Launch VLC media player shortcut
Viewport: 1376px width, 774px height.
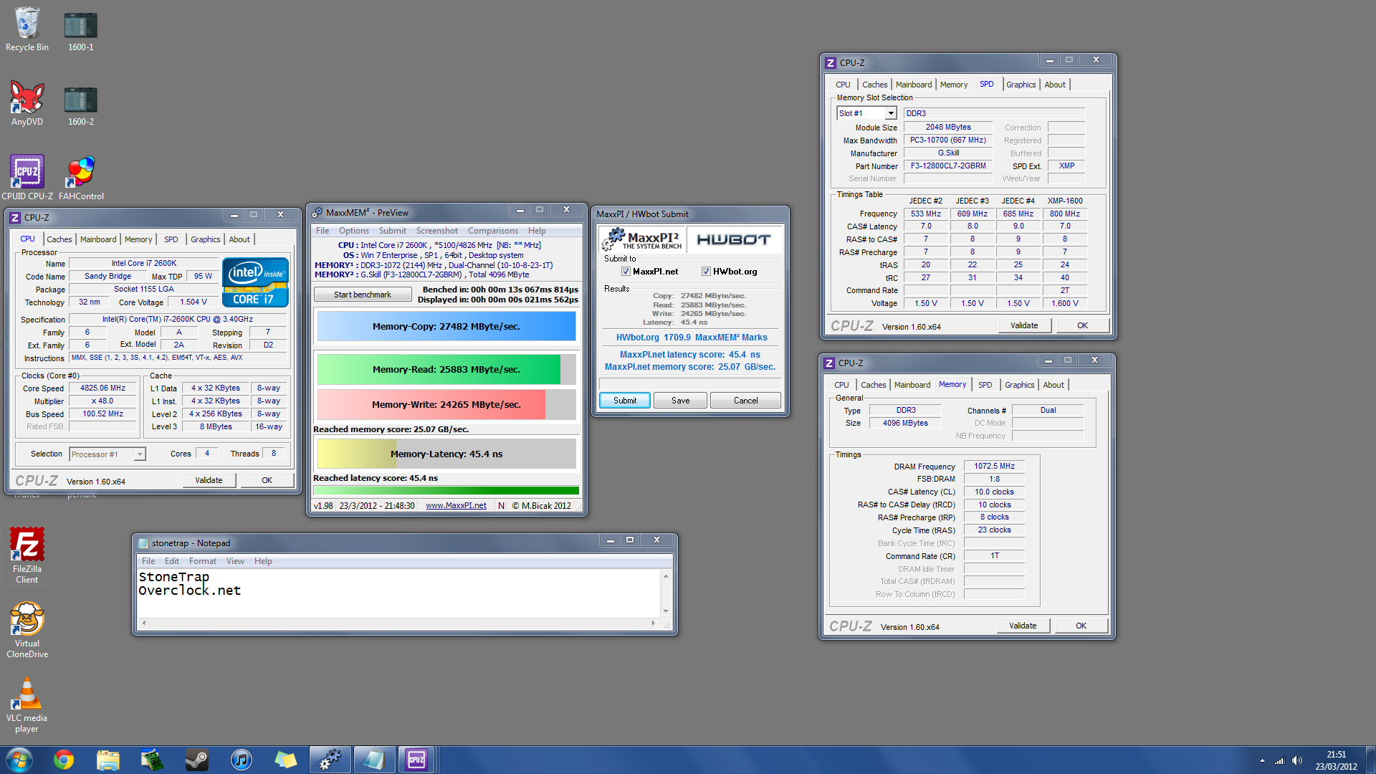(27, 704)
